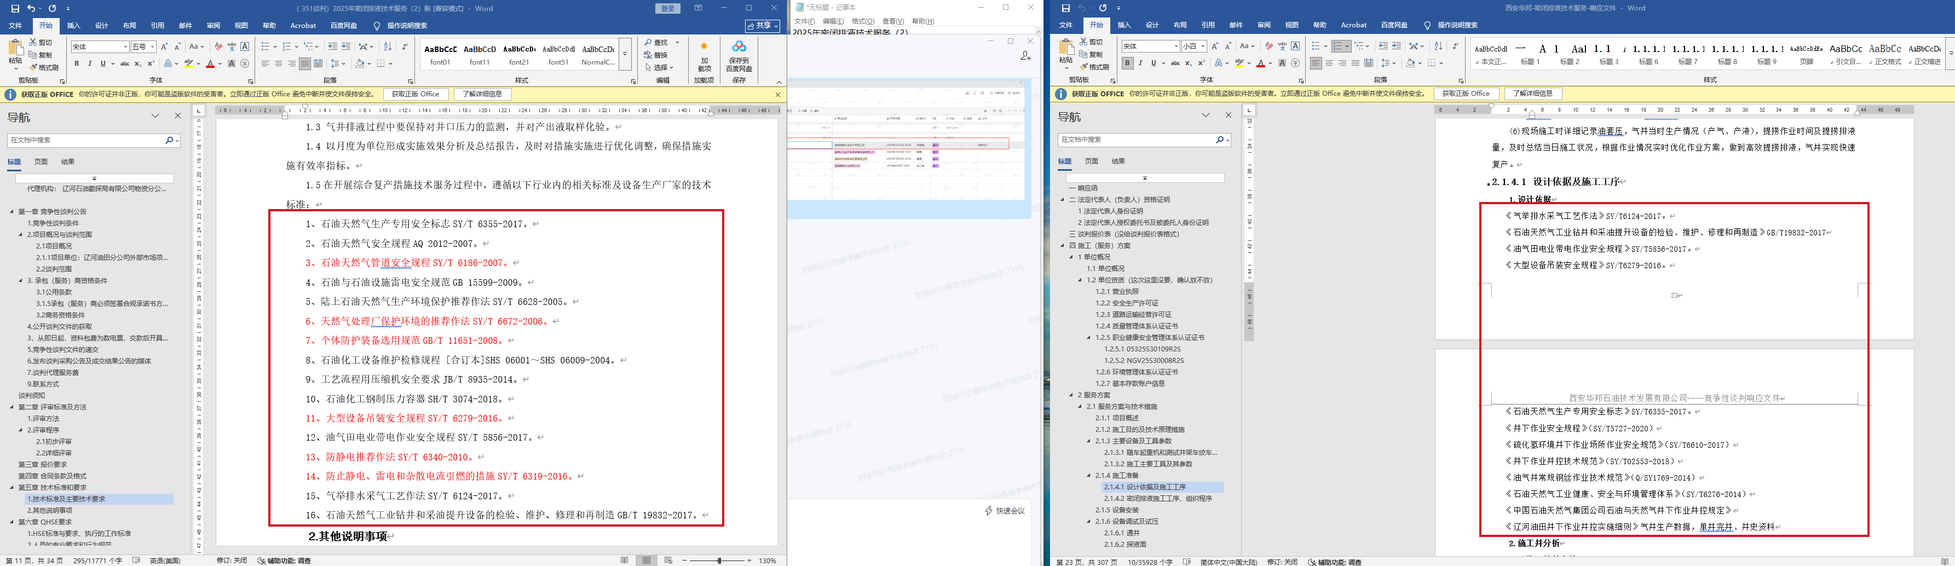Image resolution: width=1955 pixels, height=566 pixels.
Task: Show paragraph marks in left Word
Action: point(405,47)
